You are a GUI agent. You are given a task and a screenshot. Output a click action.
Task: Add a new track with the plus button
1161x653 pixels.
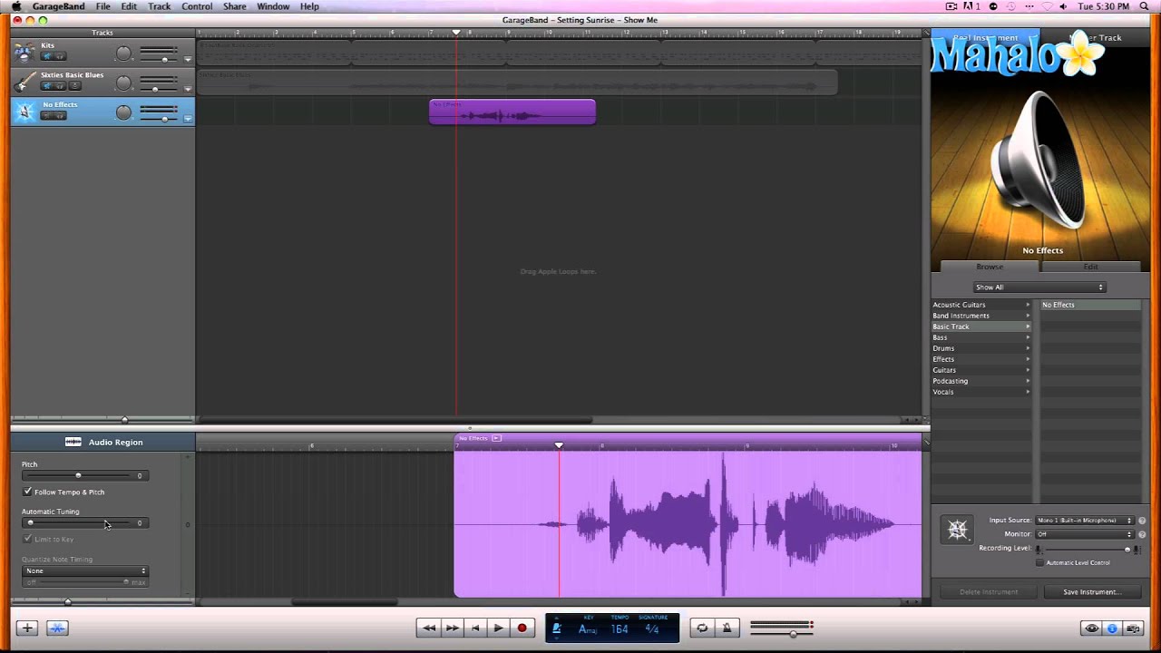[x=27, y=628]
